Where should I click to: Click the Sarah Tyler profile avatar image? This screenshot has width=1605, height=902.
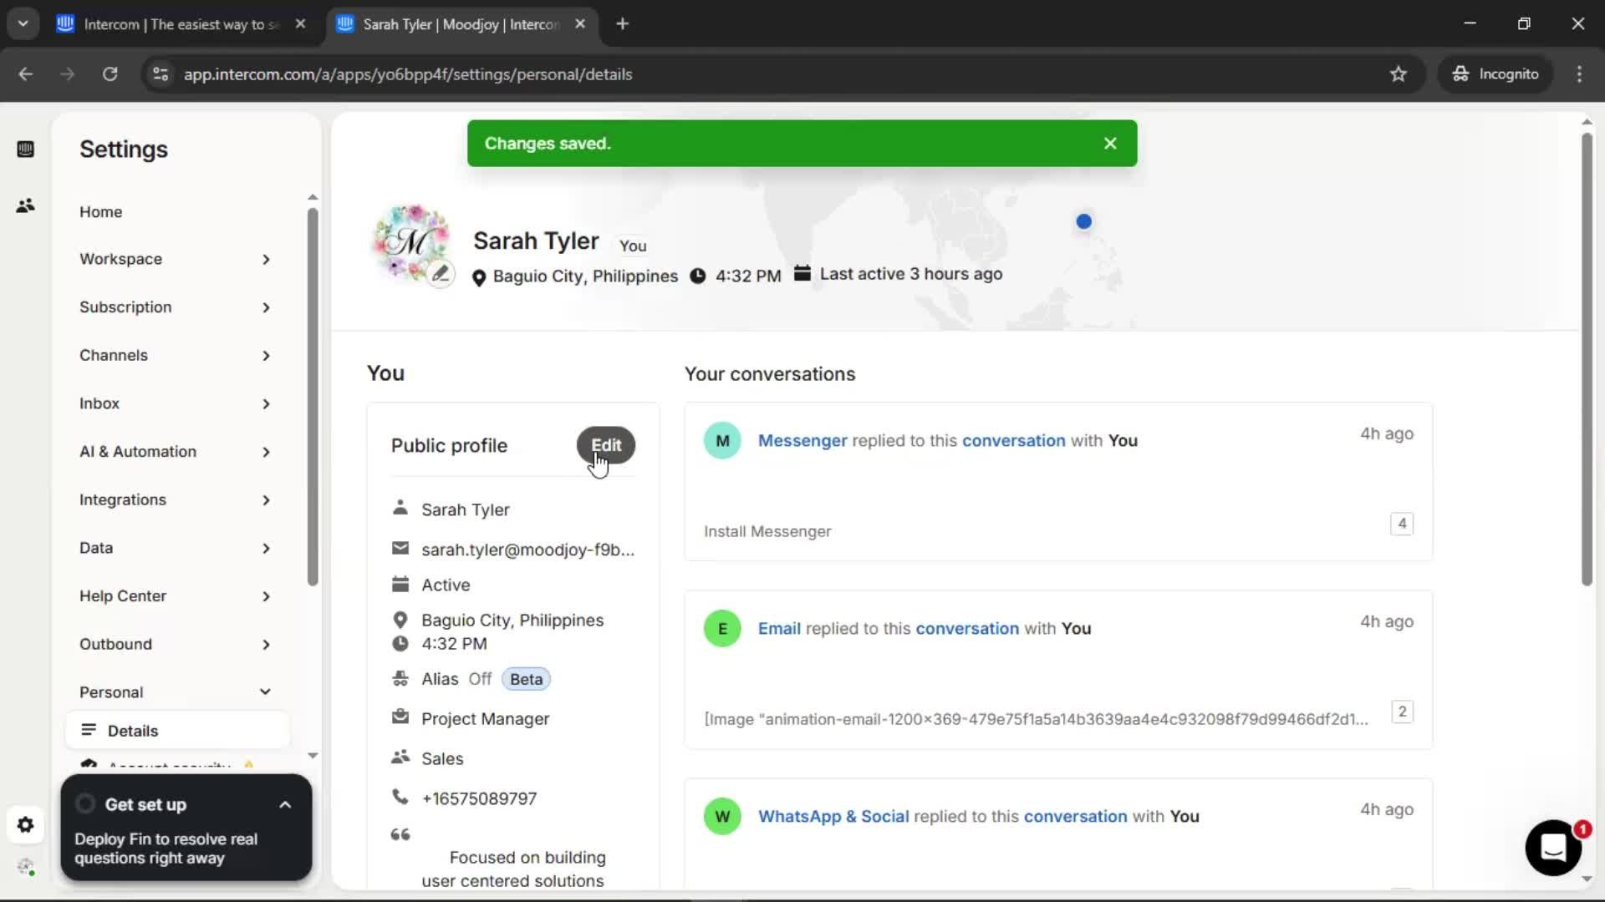[410, 242]
